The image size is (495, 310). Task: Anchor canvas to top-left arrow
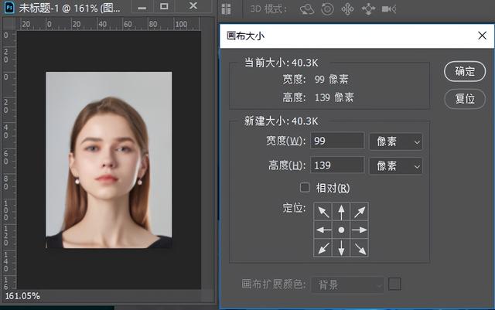[x=323, y=212]
